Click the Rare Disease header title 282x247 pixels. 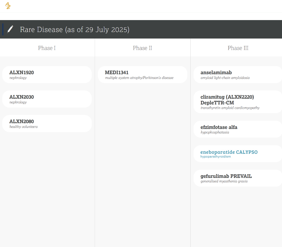click(x=75, y=29)
